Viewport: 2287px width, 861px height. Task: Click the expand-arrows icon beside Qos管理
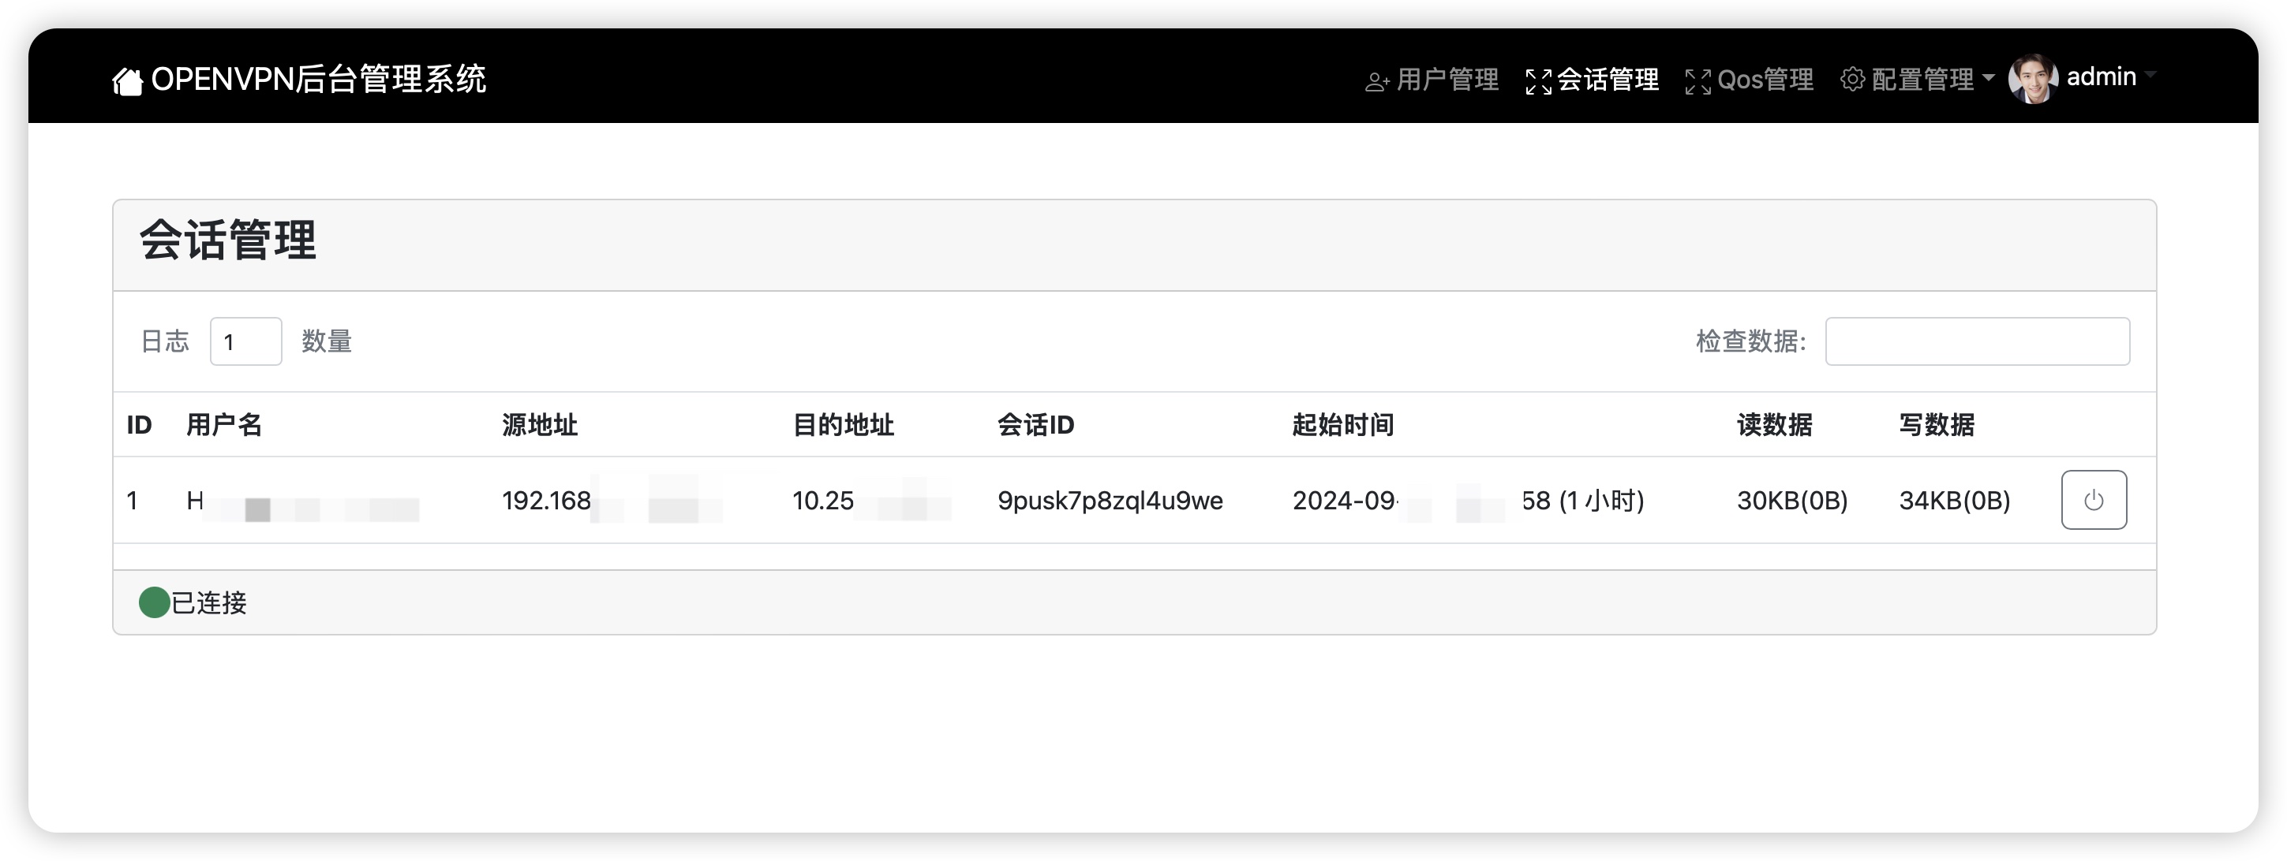[x=1697, y=81]
